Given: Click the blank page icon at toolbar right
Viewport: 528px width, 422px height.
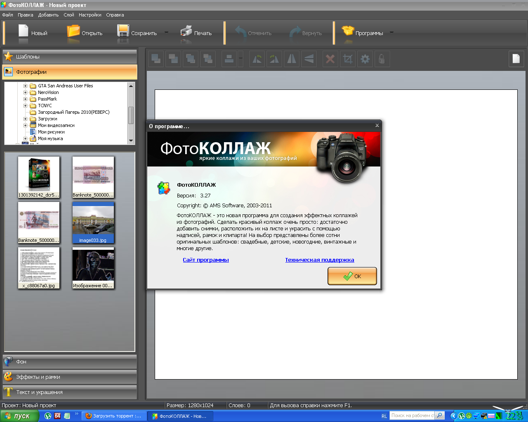Looking at the screenshot, I should (516, 59).
